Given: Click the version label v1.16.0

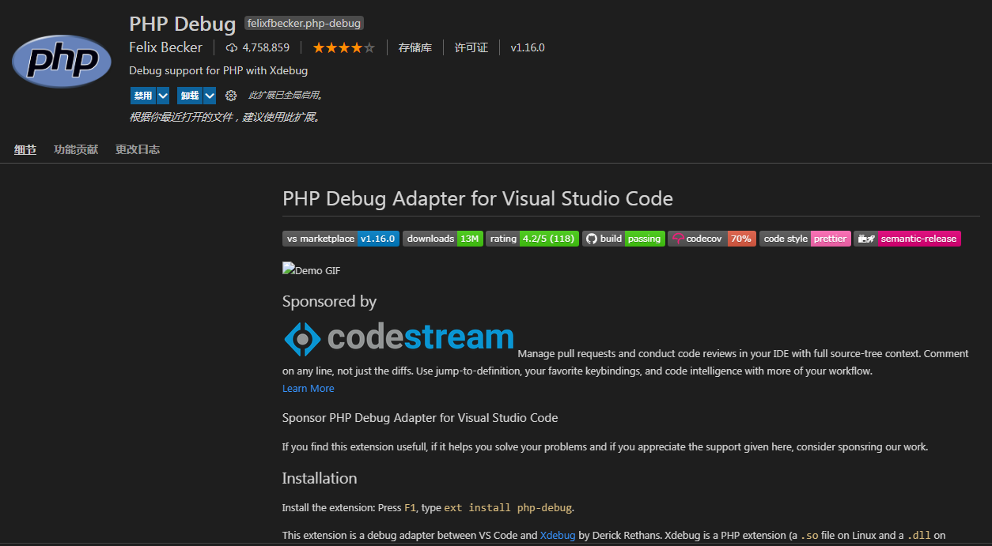Looking at the screenshot, I should click(528, 47).
